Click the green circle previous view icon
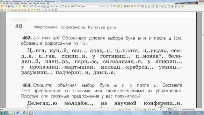The height and width of the screenshot is (115, 204). pos(24,6)
